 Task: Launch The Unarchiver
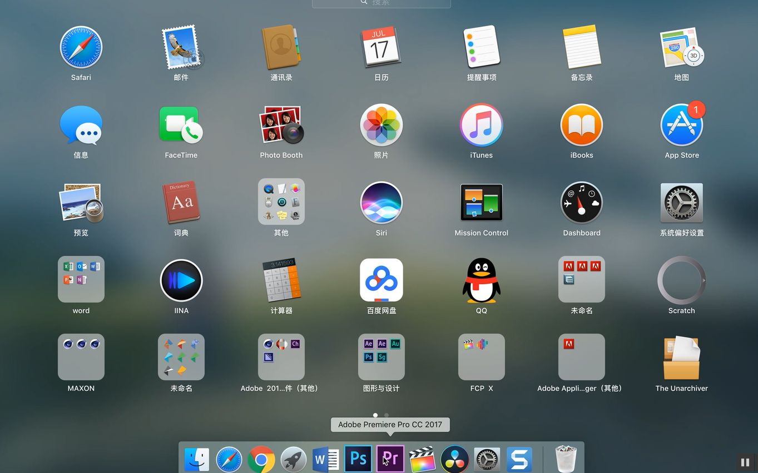(x=682, y=358)
